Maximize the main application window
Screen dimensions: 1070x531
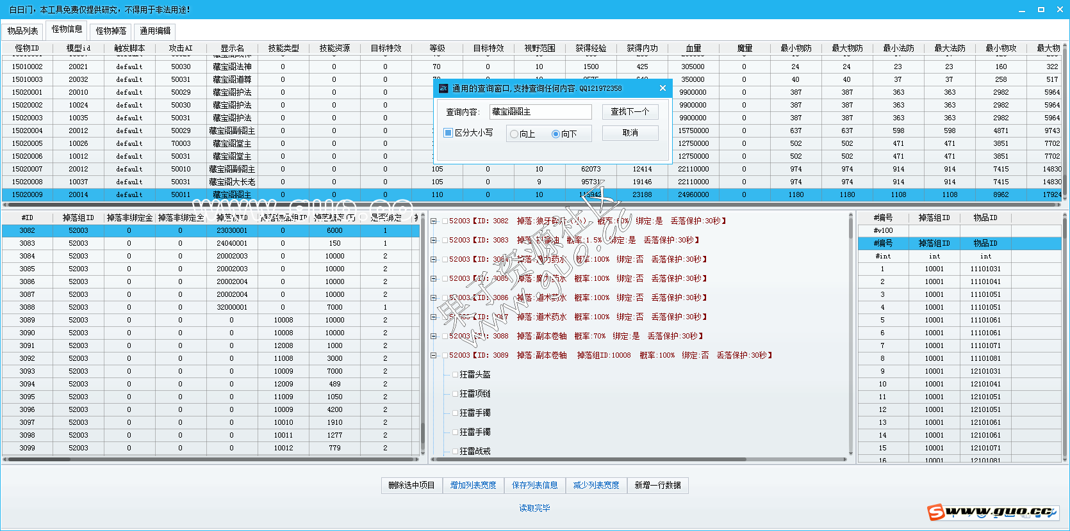(1041, 10)
